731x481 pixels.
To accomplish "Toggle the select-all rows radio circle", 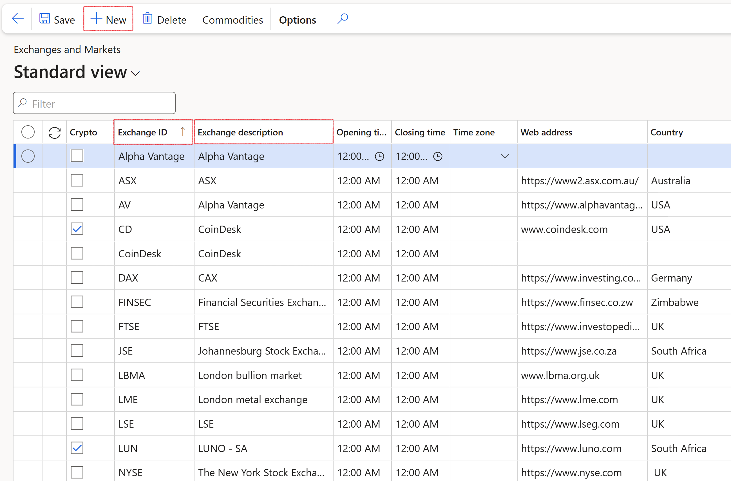I will (x=28, y=132).
